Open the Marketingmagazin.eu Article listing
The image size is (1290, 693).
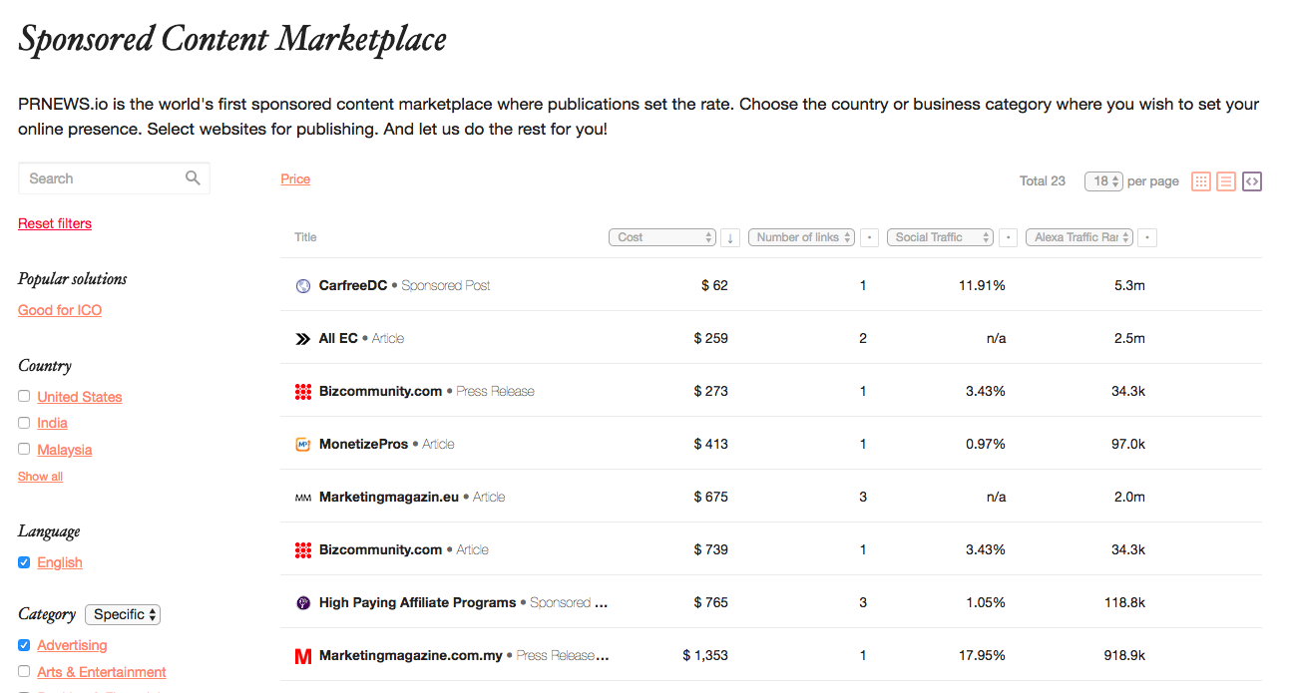(x=412, y=497)
